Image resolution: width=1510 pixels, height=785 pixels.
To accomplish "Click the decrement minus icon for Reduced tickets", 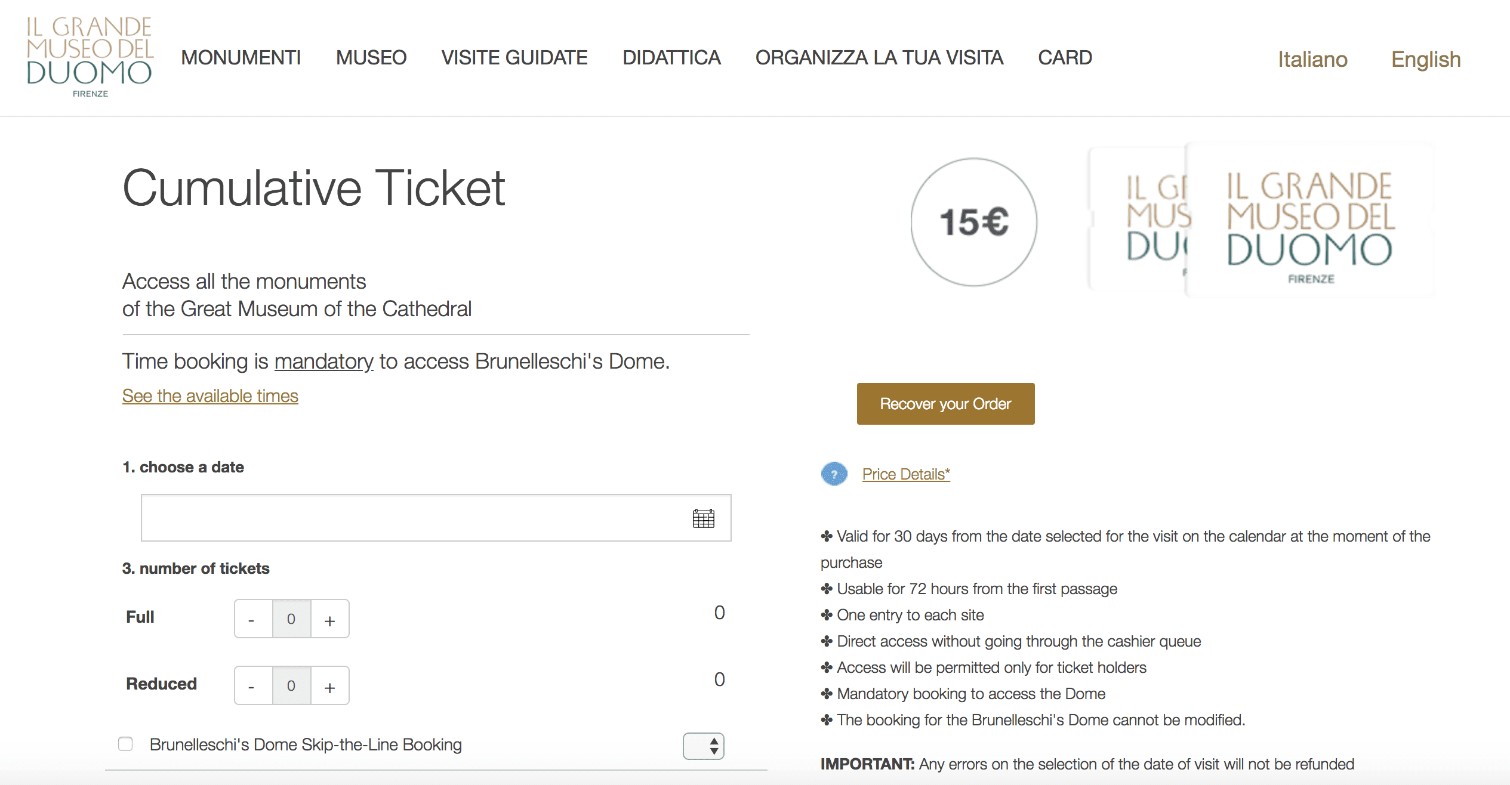I will [x=252, y=686].
